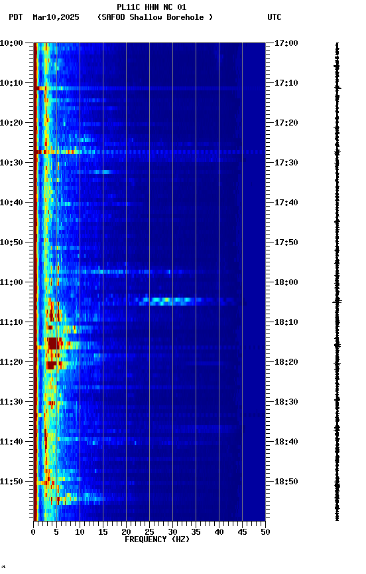Click the FREQUENCY (HZ) axis title
Image resolution: width=366 pixels, height=574 pixels.
[x=157, y=539]
